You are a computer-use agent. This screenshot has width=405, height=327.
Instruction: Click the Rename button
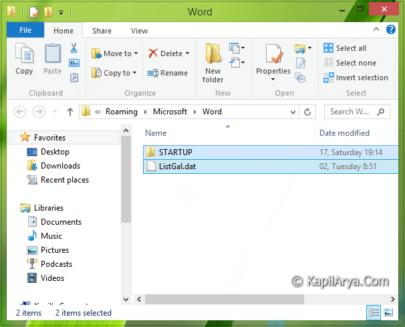pos(168,73)
